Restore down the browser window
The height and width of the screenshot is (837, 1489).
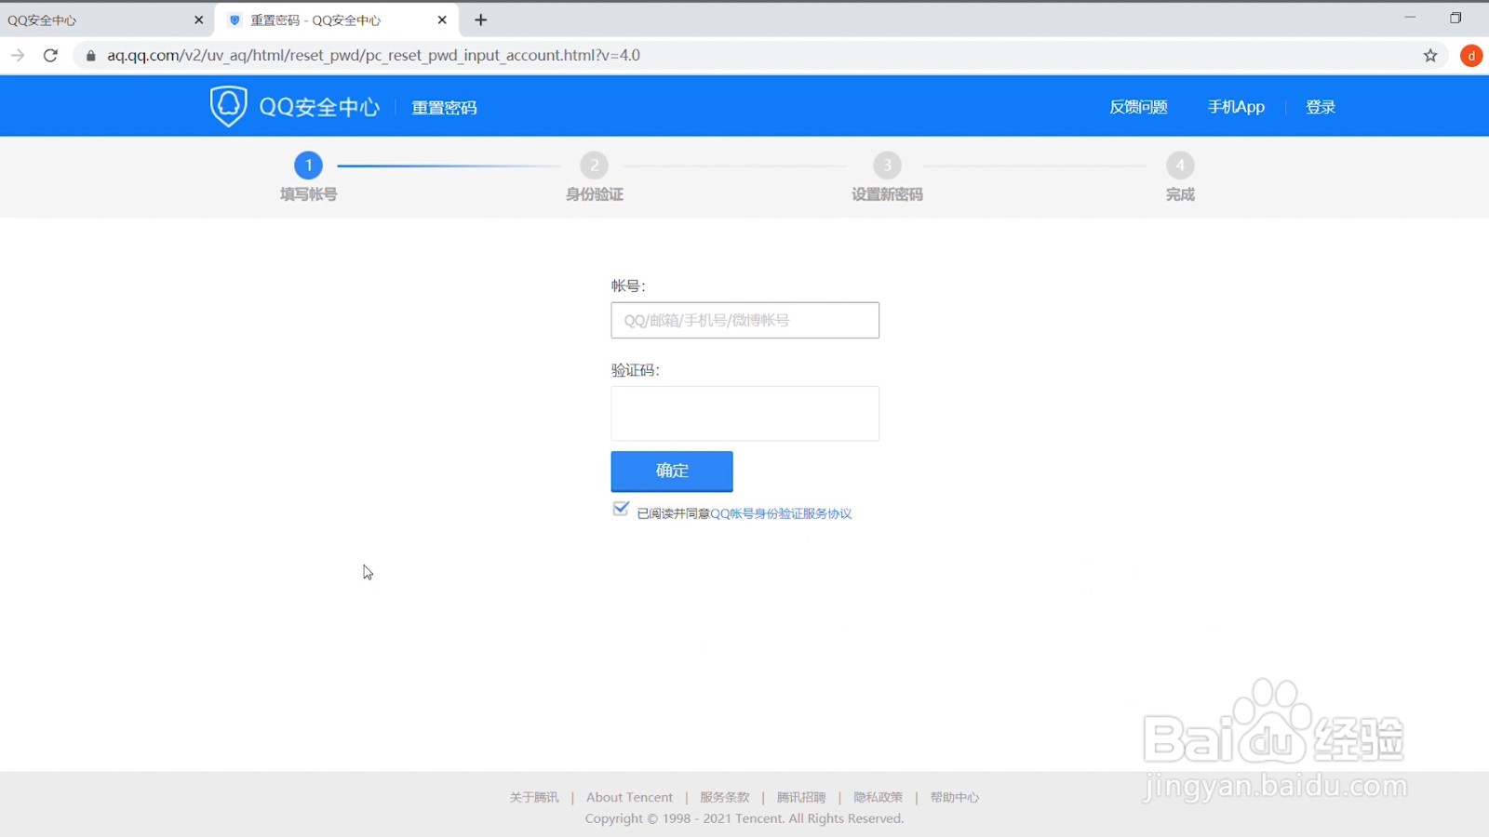[1455, 18]
